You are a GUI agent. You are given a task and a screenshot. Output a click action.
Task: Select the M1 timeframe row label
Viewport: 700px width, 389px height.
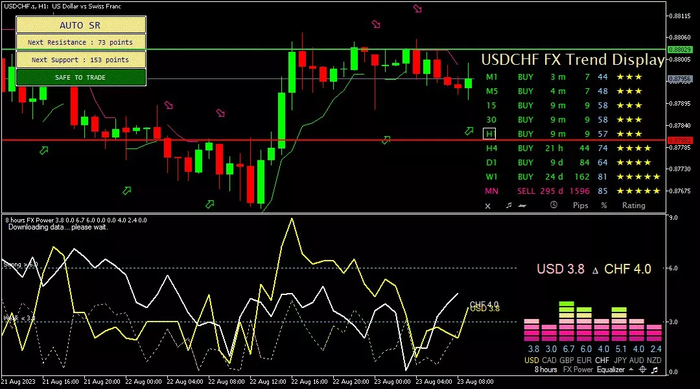tap(491, 77)
